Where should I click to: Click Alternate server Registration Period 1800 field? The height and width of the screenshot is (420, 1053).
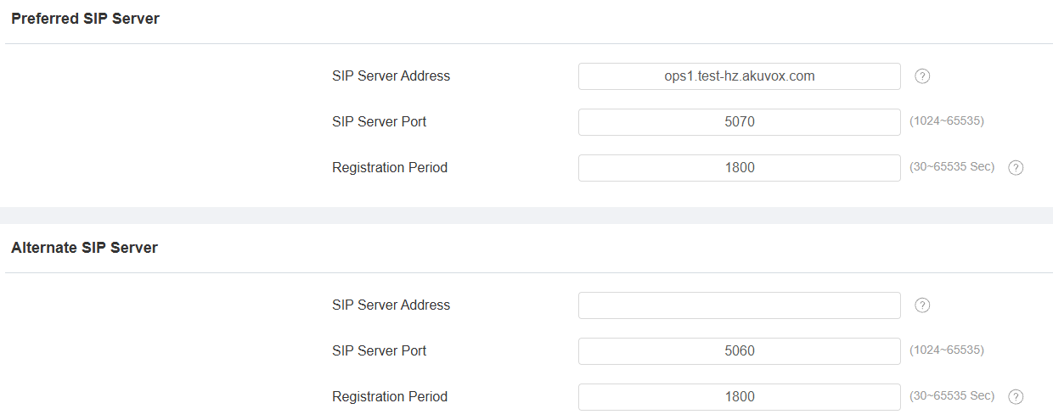pos(739,397)
